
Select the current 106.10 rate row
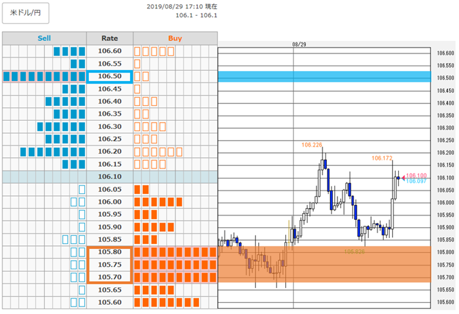click(x=110, y=177)
